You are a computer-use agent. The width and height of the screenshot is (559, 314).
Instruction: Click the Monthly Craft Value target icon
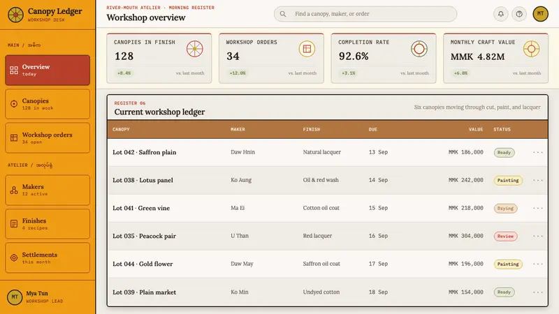click(531, 49)
